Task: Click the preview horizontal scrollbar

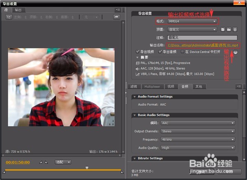Action: [61, 155]
